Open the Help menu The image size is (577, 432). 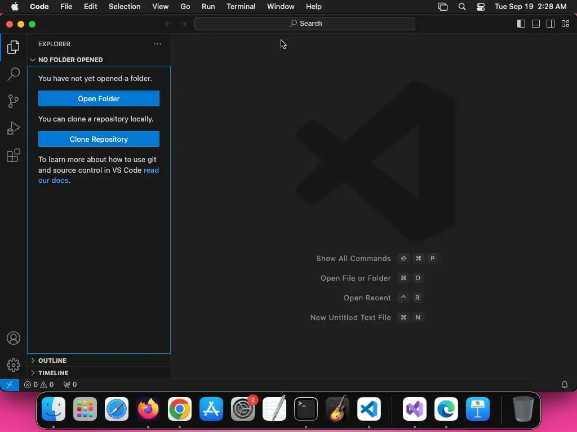click(313, 7)
